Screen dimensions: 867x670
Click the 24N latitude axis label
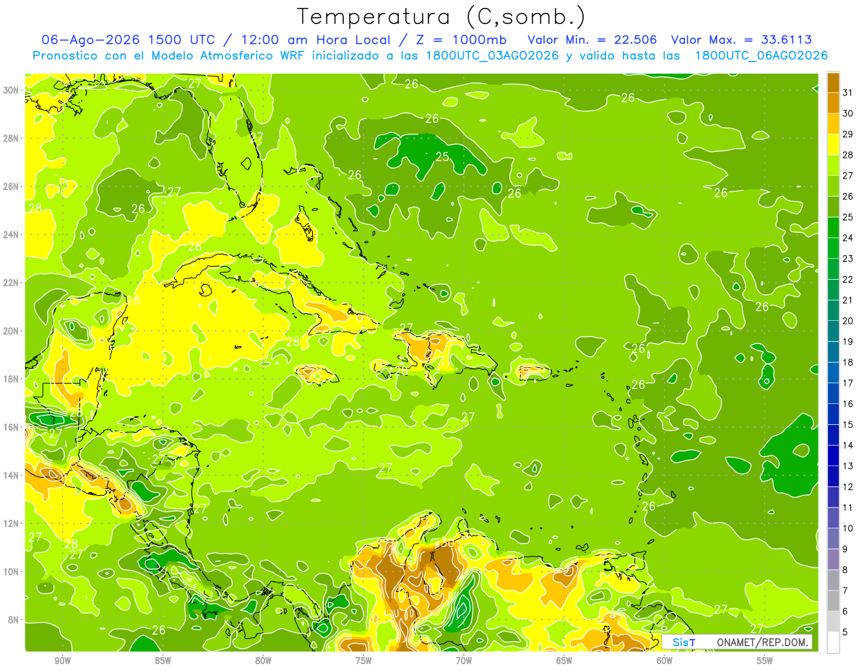point(11,234)
